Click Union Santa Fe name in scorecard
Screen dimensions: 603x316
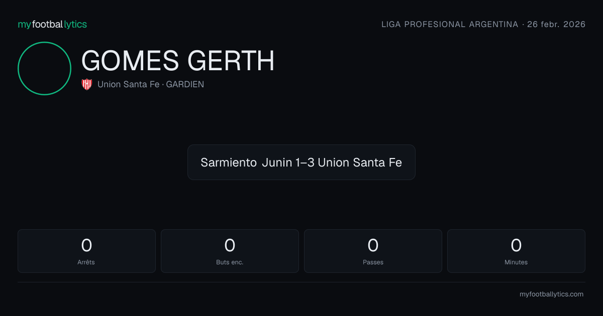tap(360, 163)
